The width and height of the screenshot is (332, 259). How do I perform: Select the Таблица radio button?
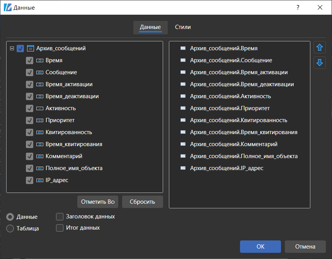point(10,228)
